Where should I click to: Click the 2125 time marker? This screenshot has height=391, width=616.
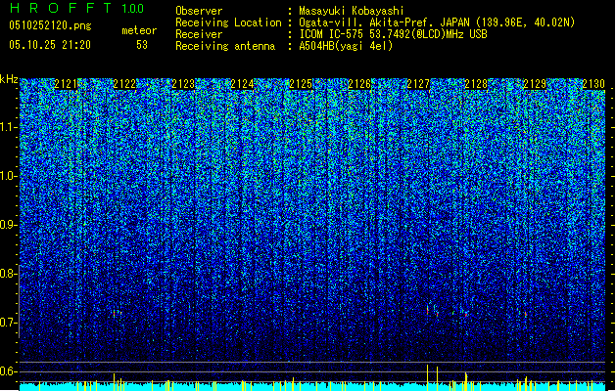[x=301, y=84]
